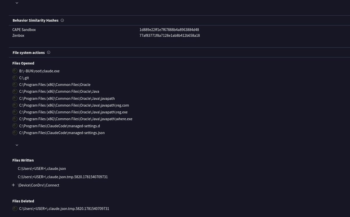Select B:\~BUN\root\claude.exe path text

(39, 71)
